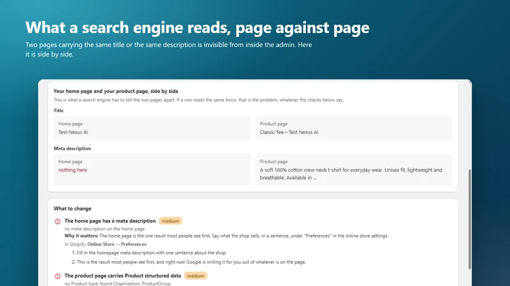This screenshot has height=286, width=510.
Task: Click the 'Meta description' section label
Action: click(72, 149)
